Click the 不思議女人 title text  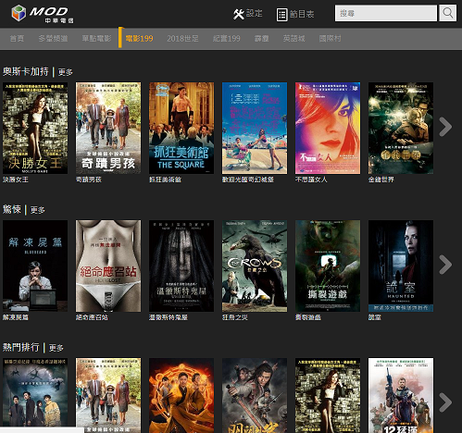pos(311,179)
